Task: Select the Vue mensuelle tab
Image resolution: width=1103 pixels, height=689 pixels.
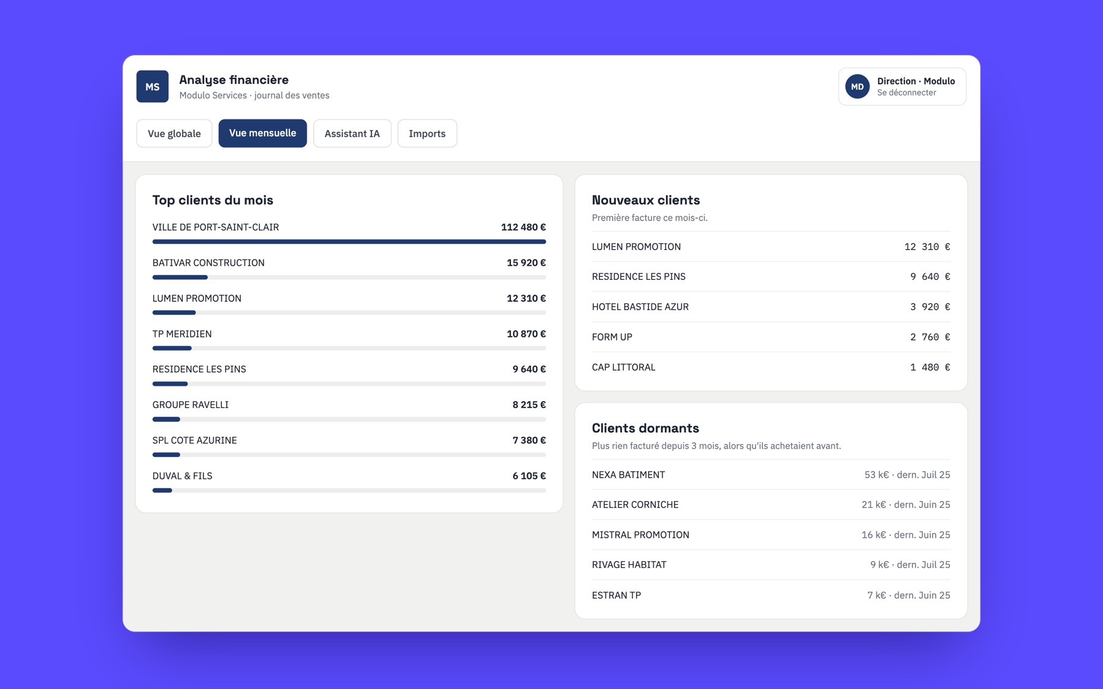Action: coord(262,133)
